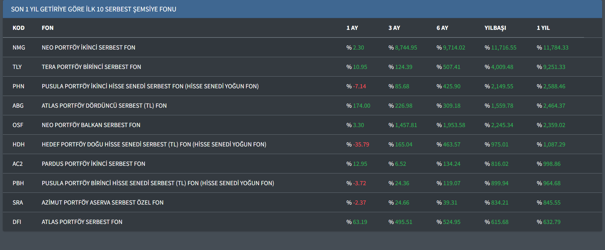Viewport: 605px width, 250px height.
Task: Open NEO PORTFÖY BALKAN SERBEST FON
Action: click(x=91, y=125)
